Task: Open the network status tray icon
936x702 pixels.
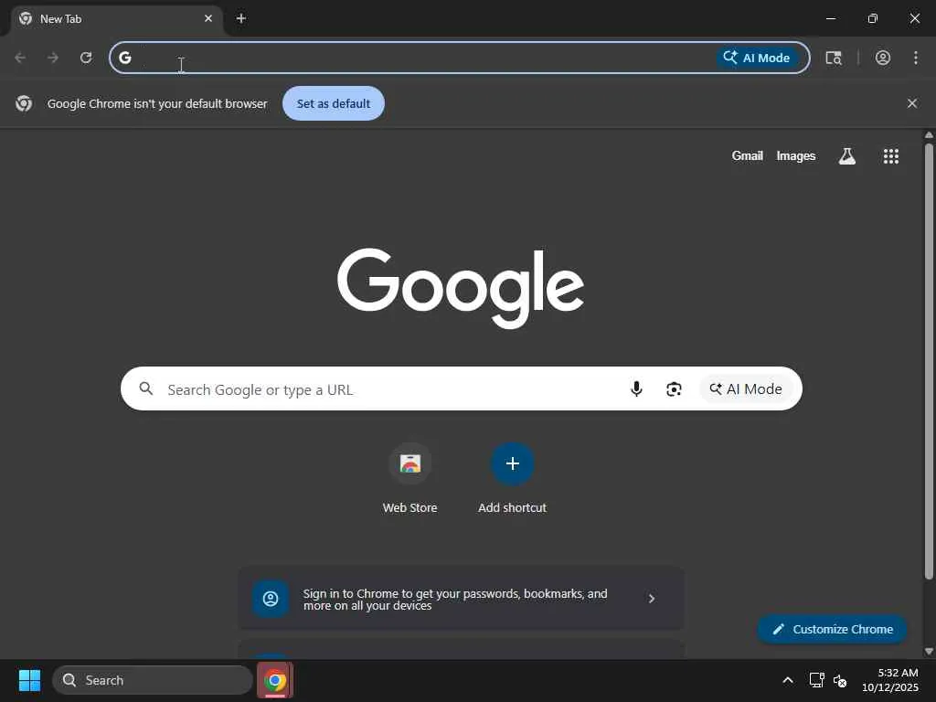Action: point(816,680)
